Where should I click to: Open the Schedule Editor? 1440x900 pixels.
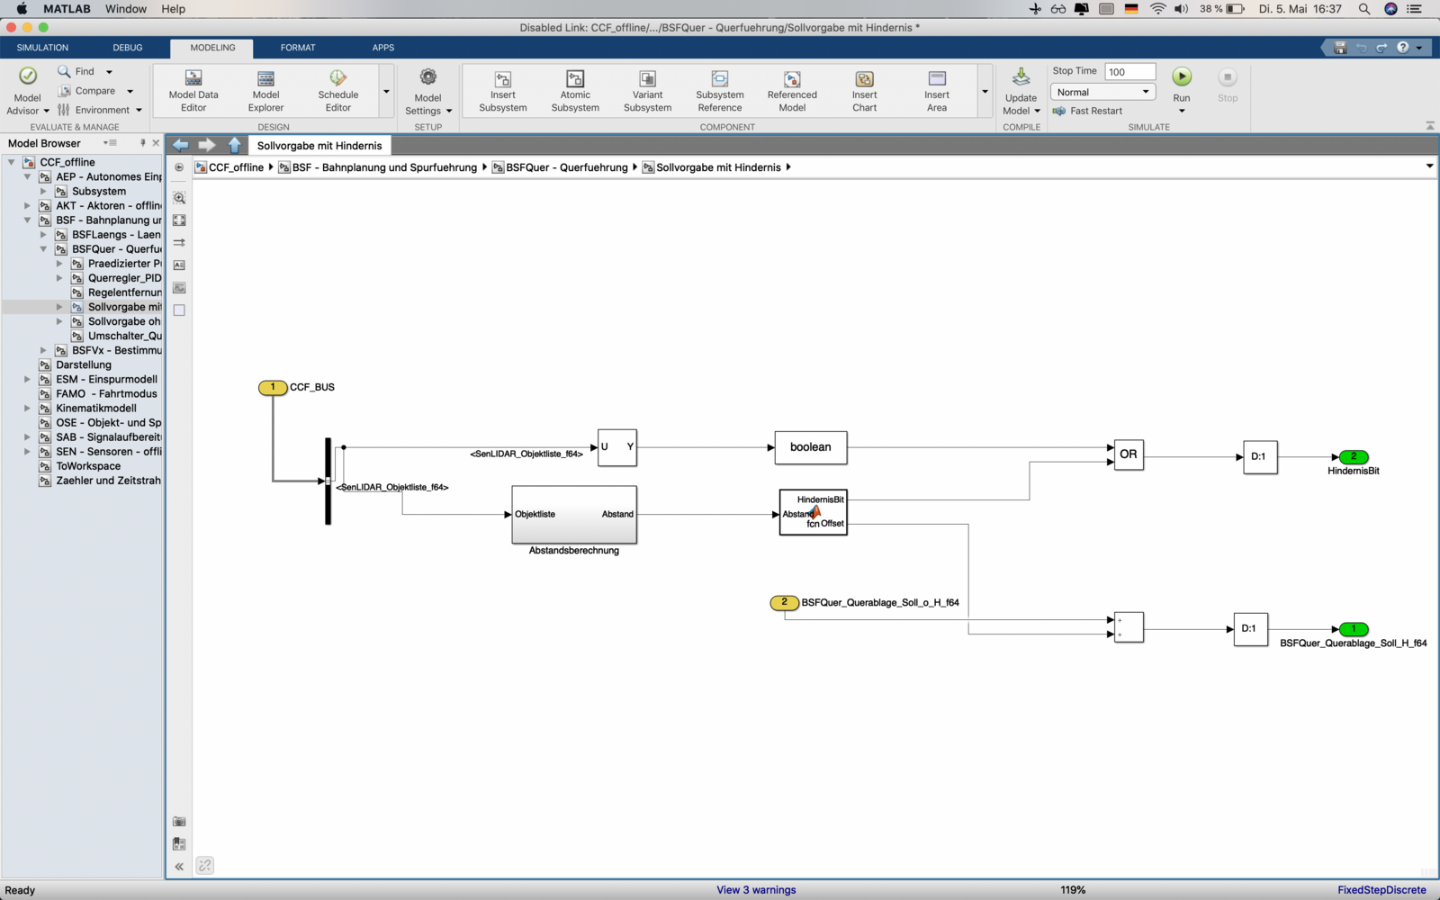pyautogui.click(x=337, y=79)
